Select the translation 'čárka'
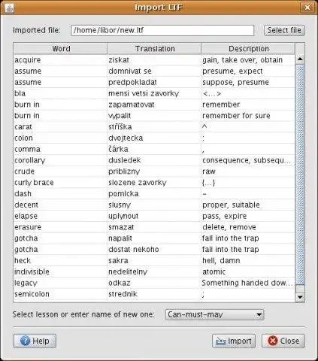The width and height of the screenshot is (318, 361). [x=154, y=149]
